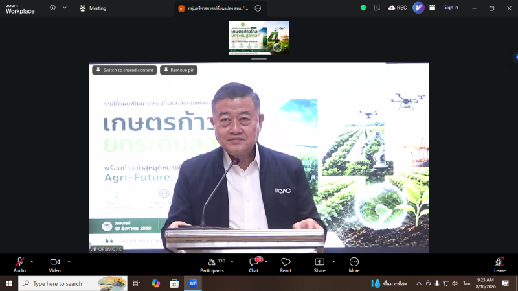This screenshot has width=518, height=291.
Task: Switch to shared content
Action: click(124, 70)
